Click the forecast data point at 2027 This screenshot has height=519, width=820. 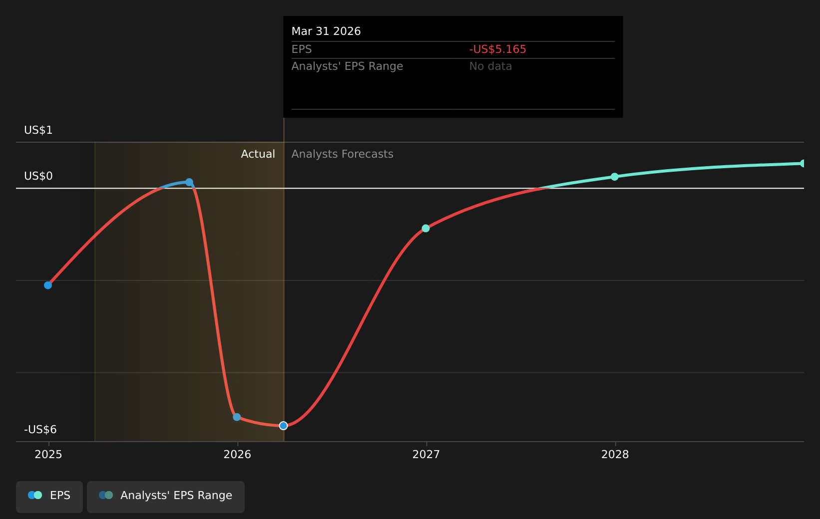click(x=425, y=229)
